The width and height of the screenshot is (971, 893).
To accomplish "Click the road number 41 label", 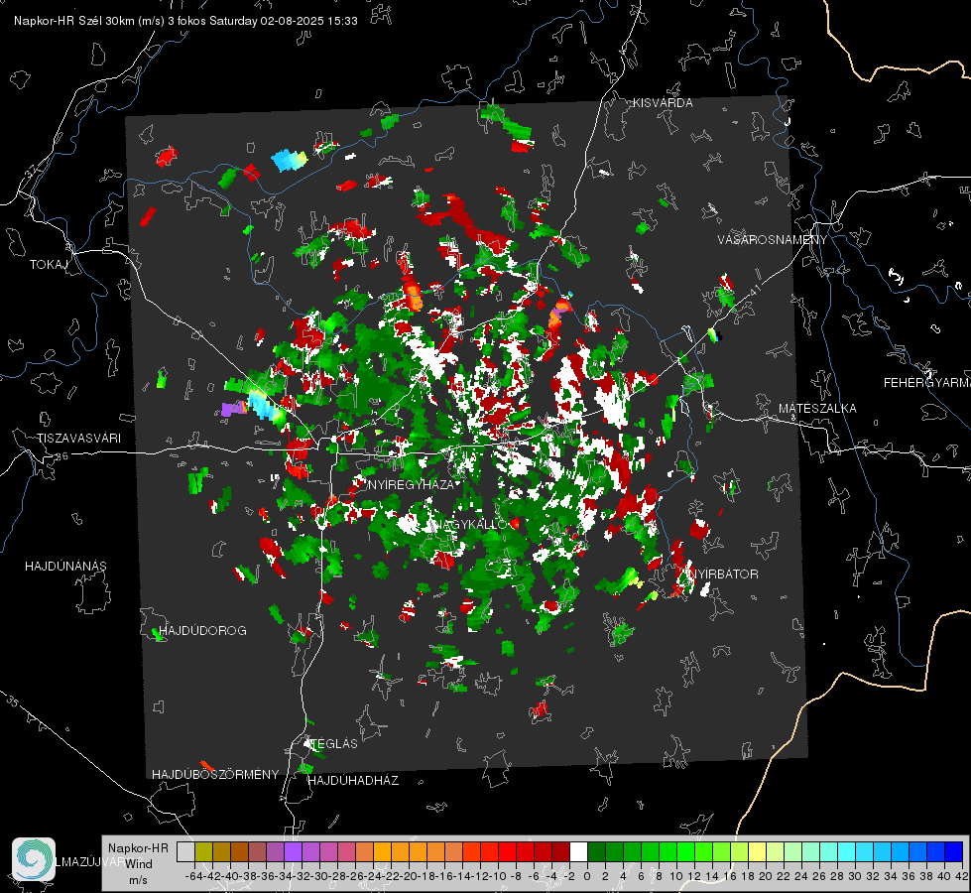I will (x=755, y=290).
